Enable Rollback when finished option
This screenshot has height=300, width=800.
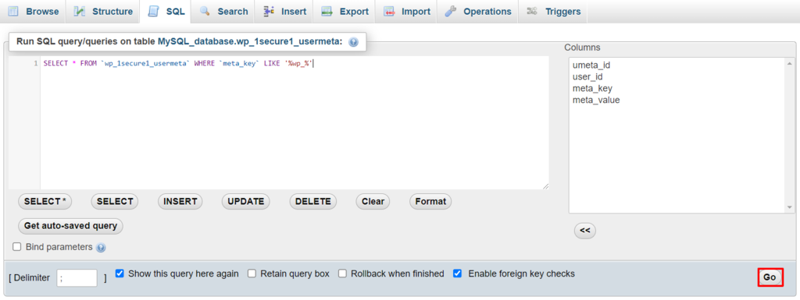click(342, 274)
